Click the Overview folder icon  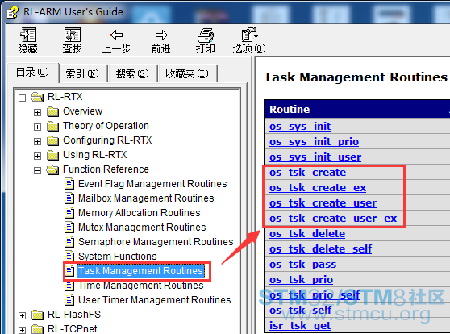tap(52, 111)
